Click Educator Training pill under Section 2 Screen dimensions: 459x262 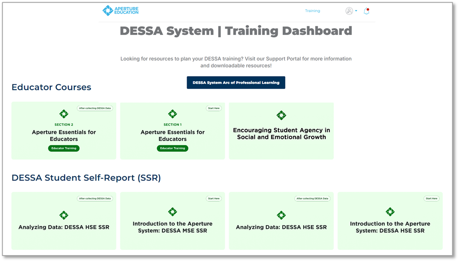point(64,148)
